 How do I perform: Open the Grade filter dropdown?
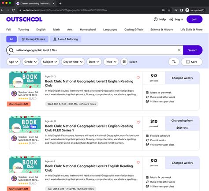pyautogui.click(x=30, y=62)
